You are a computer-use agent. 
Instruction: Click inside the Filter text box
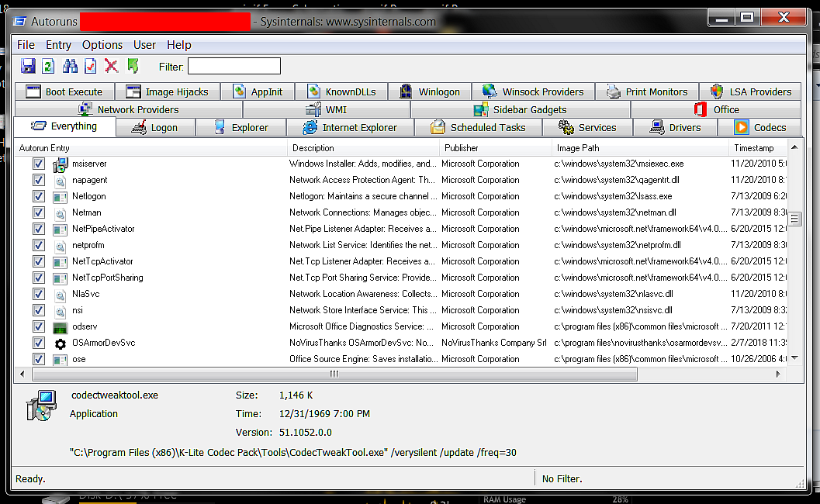pyautogui.click(x=234, y=66)
